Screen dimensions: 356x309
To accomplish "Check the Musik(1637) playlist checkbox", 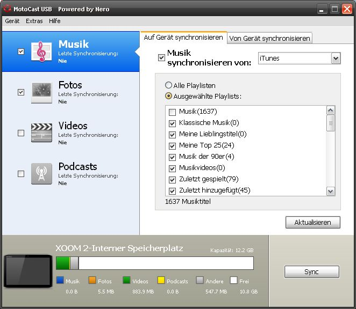I will click(x=172, y=112).
